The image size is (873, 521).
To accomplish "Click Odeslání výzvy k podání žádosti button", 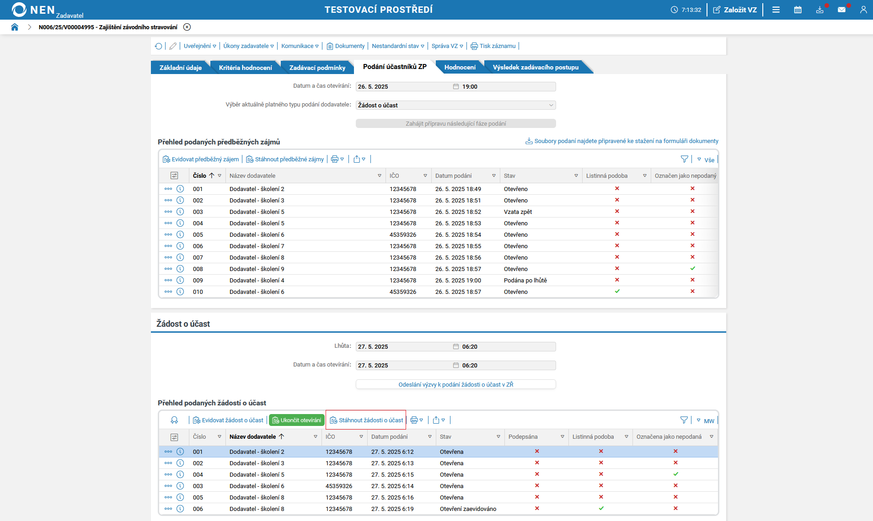I will coord(455,384).
